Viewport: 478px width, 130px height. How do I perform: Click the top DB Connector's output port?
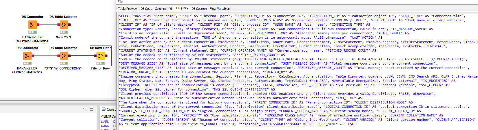click(38, 25)
